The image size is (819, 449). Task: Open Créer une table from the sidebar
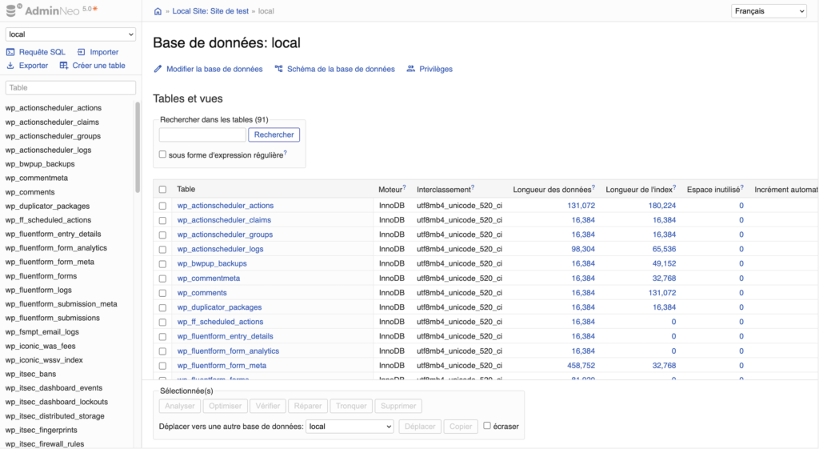(98, 66)
